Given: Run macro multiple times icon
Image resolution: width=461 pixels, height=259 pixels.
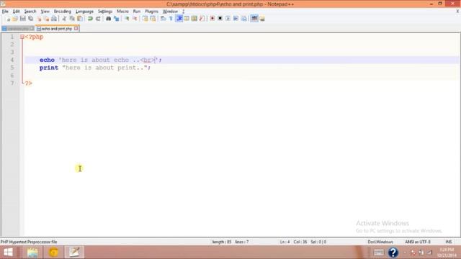Looking at the screenshot, I should point(236,19).
